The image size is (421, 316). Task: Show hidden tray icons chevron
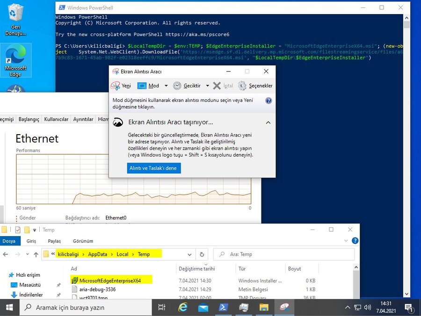[x=348, y=308]
